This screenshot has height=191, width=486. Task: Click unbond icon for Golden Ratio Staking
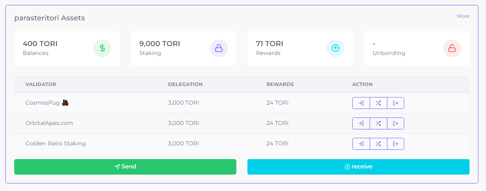395,144
